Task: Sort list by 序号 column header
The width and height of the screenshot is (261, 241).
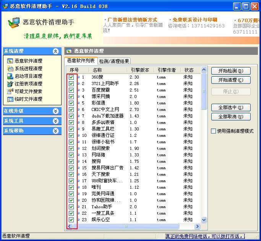Action: click(78, 70)
